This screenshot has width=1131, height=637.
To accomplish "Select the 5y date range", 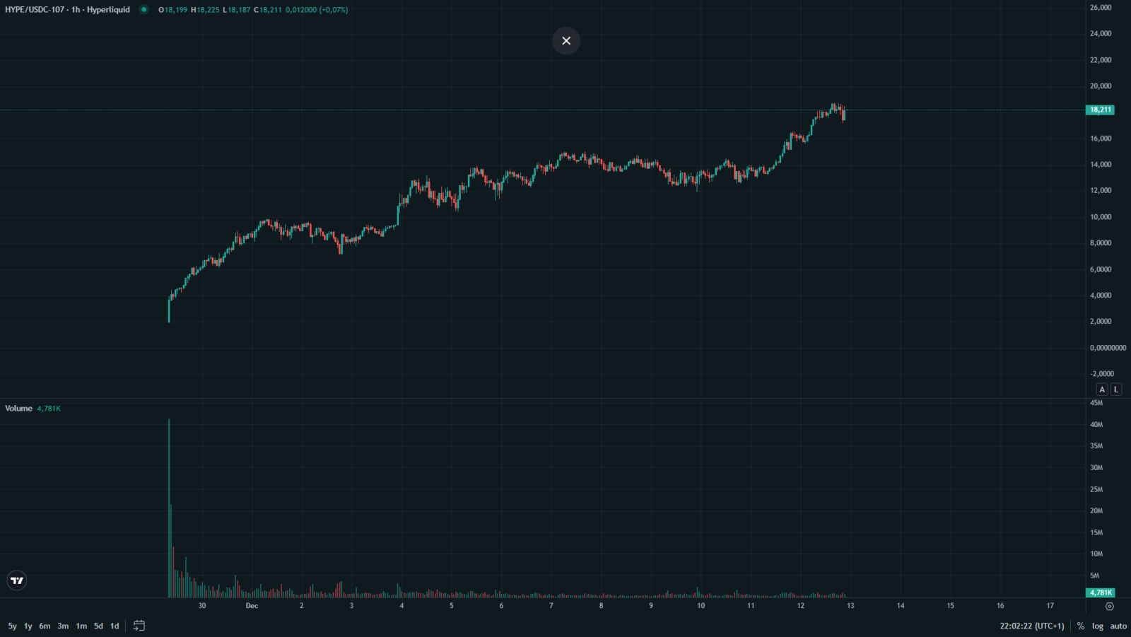I will pyautogui.click(x=12, y=626).
